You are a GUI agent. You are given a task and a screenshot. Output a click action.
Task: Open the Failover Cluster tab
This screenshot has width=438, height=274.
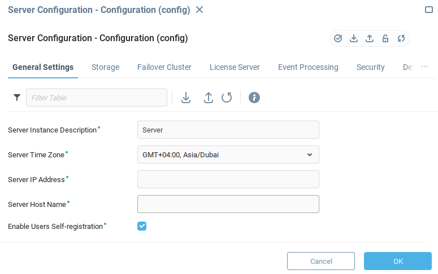click(164, 67)
